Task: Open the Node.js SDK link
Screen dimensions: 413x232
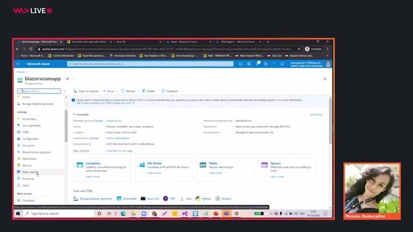Action: (x=223, y=198)
